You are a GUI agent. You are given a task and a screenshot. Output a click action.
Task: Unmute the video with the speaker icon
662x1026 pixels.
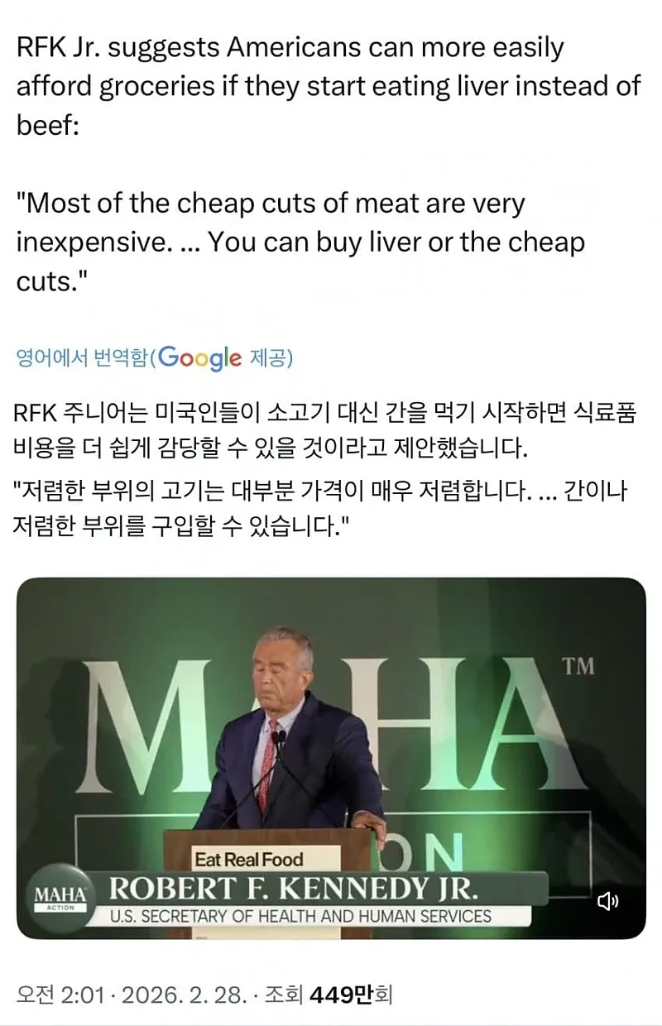click(608, 901)
